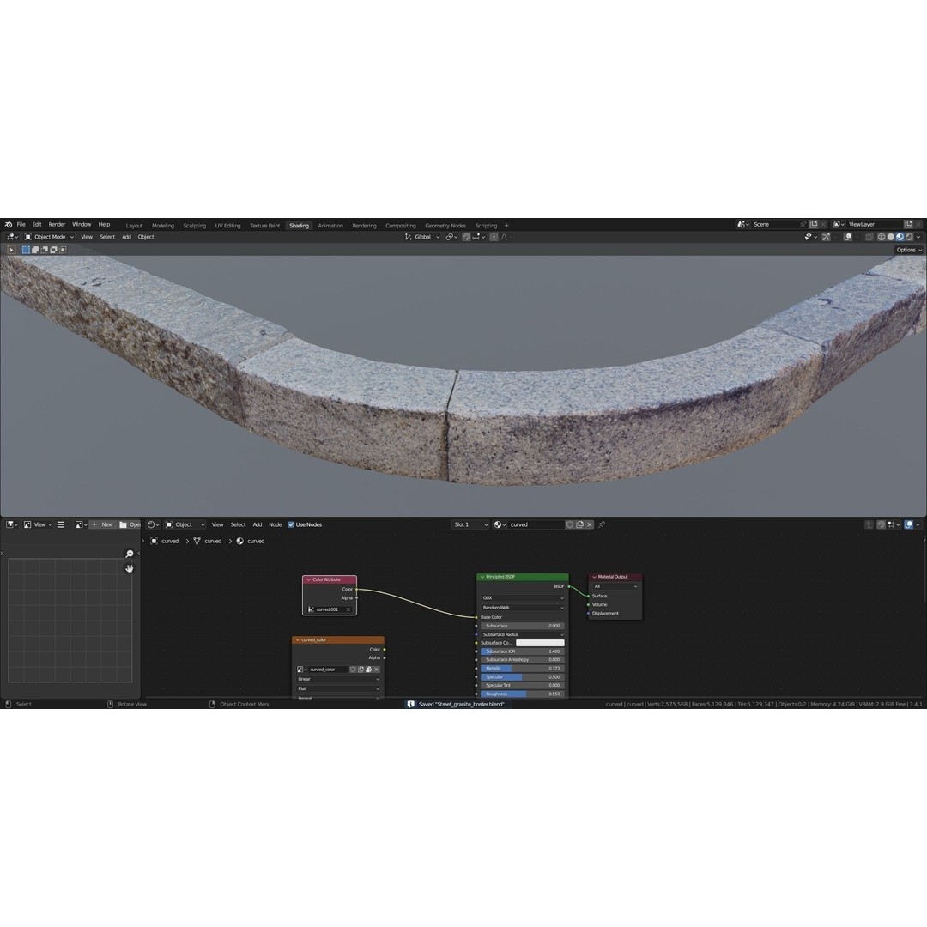Create new scene with the Scene copy icon
The width and height of the screenshot is (927, 927).
click(814, 225)
